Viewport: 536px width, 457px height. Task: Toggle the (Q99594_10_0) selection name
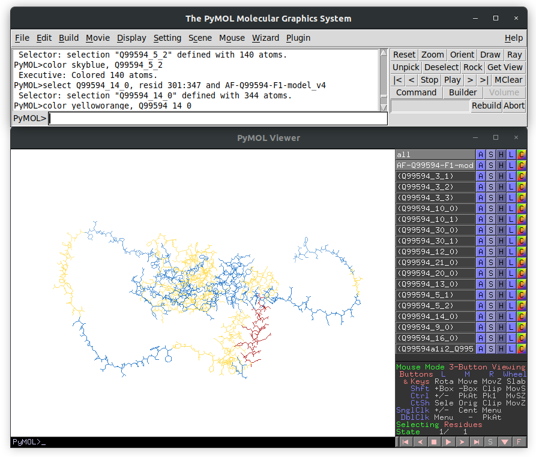coord(435,209)
